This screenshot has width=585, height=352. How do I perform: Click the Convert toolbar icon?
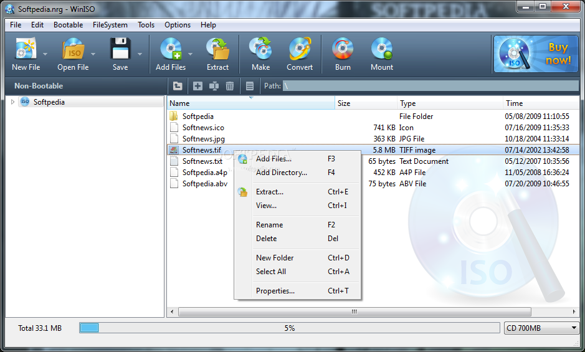pyautogui.click(x=300, y=49)
